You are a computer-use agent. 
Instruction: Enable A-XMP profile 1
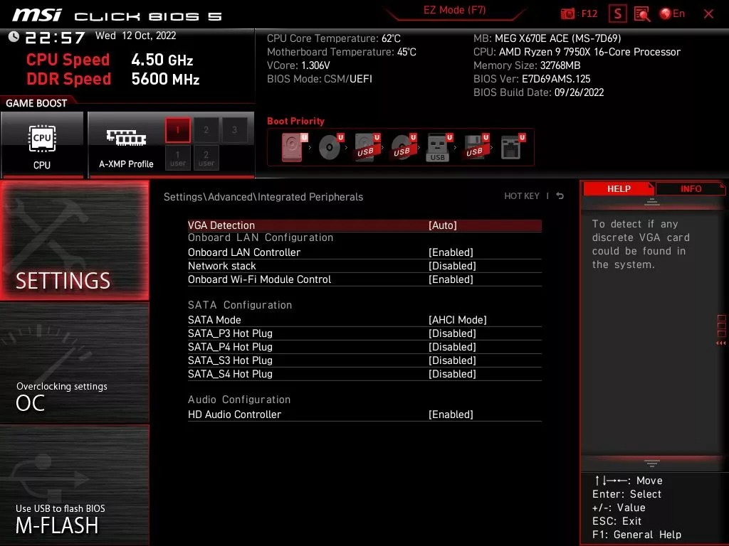coord(177,130)
